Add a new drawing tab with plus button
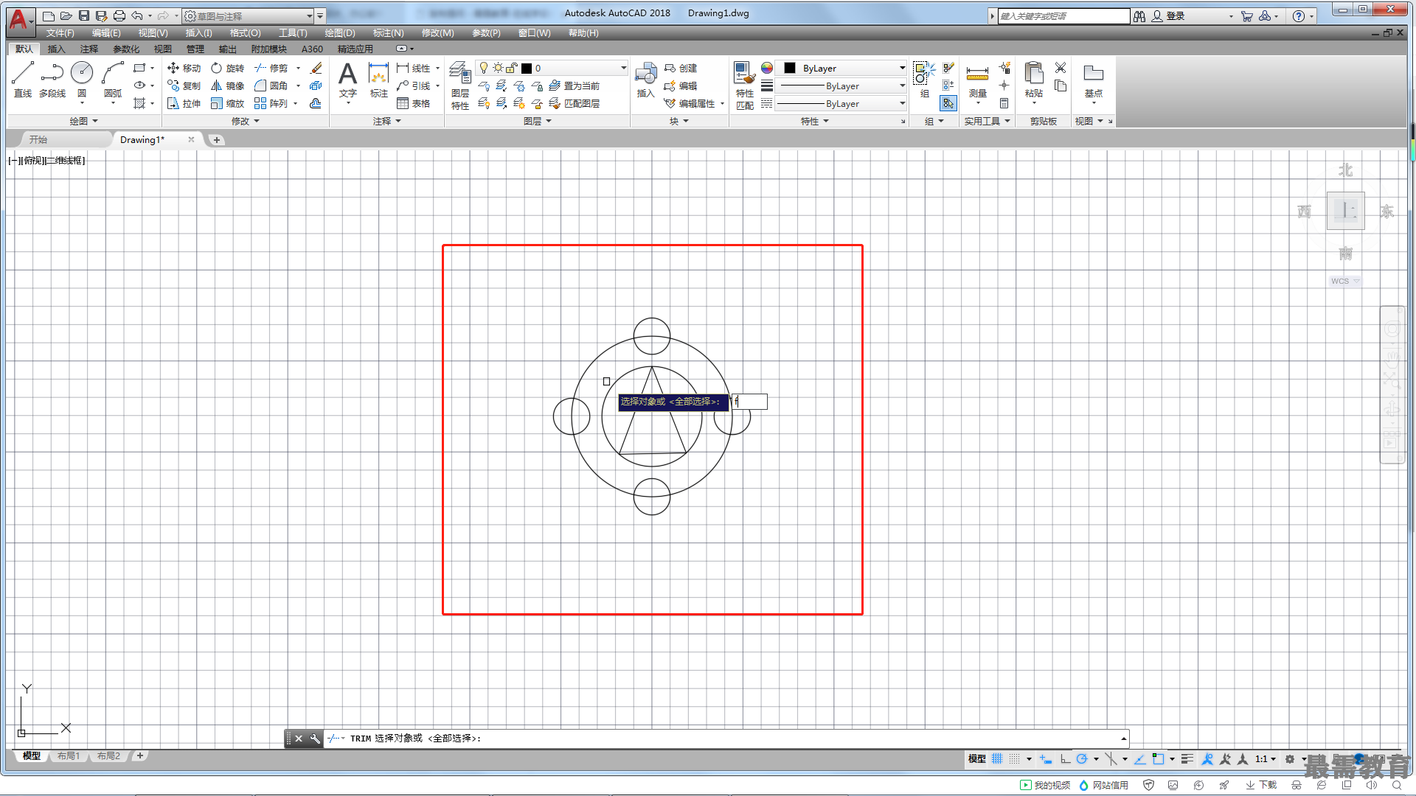Viewport: 1416px width, 796px height. 216,139
